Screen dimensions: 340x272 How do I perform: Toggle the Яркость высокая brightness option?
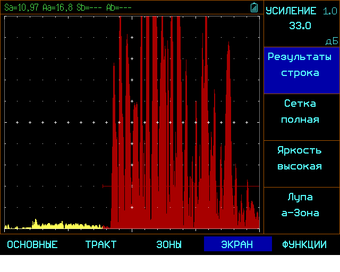pyautogui.click(x=302, y=164)
